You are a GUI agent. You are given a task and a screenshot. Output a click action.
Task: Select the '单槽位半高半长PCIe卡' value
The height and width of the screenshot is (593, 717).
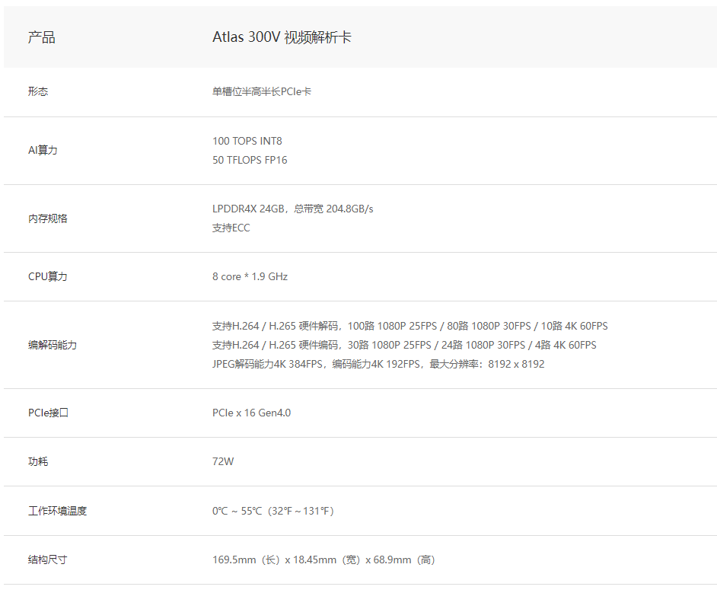click(262, 91)
